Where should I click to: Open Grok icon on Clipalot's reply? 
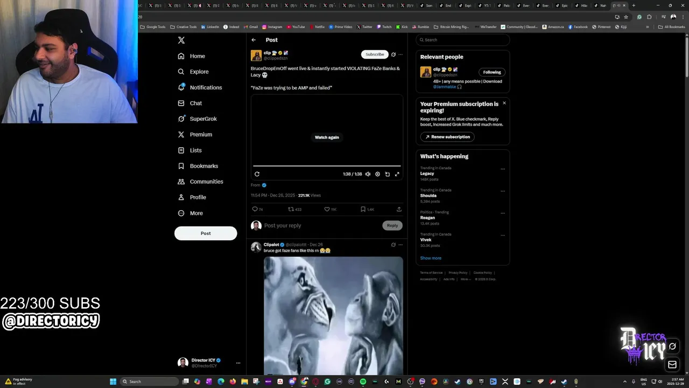pos(393,245)
